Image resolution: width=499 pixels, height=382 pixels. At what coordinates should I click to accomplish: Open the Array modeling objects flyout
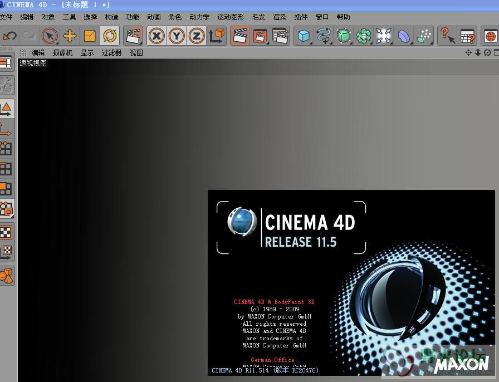364,36
